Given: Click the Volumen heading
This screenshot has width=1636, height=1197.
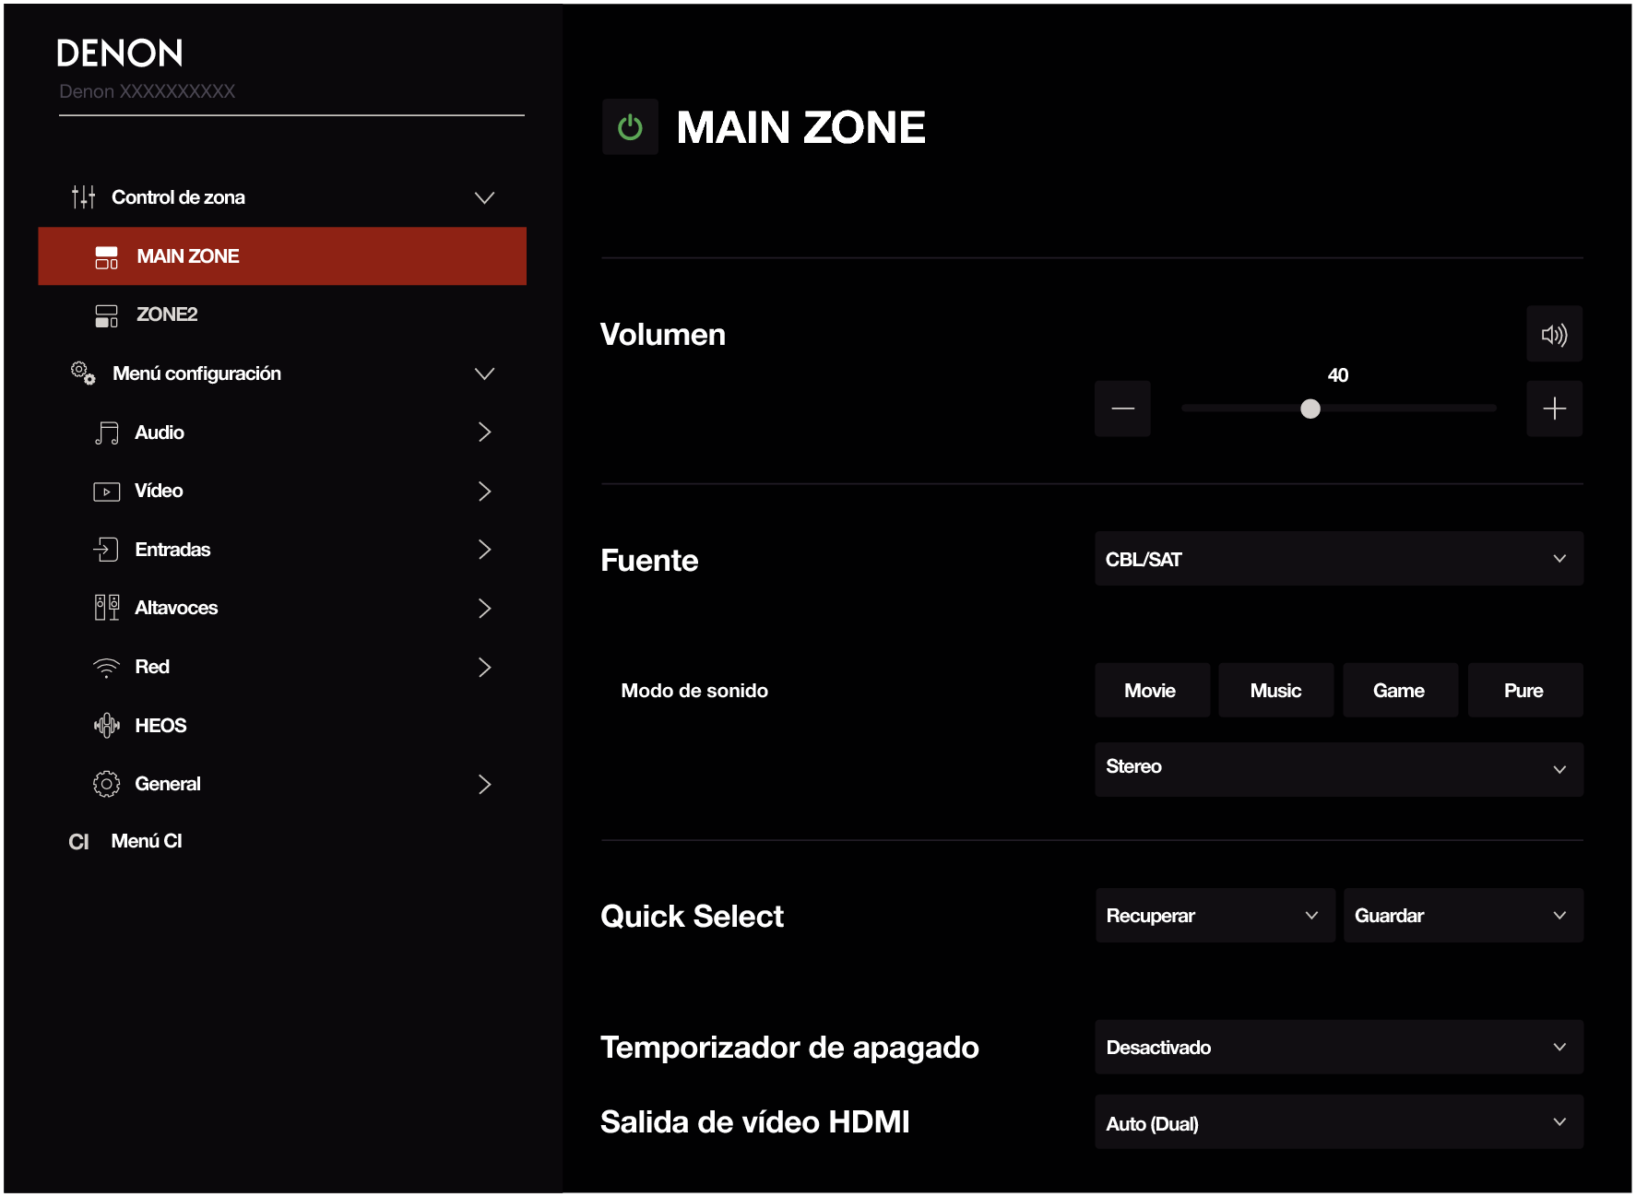Looking at the screenshot, I should tap(663, 335).
